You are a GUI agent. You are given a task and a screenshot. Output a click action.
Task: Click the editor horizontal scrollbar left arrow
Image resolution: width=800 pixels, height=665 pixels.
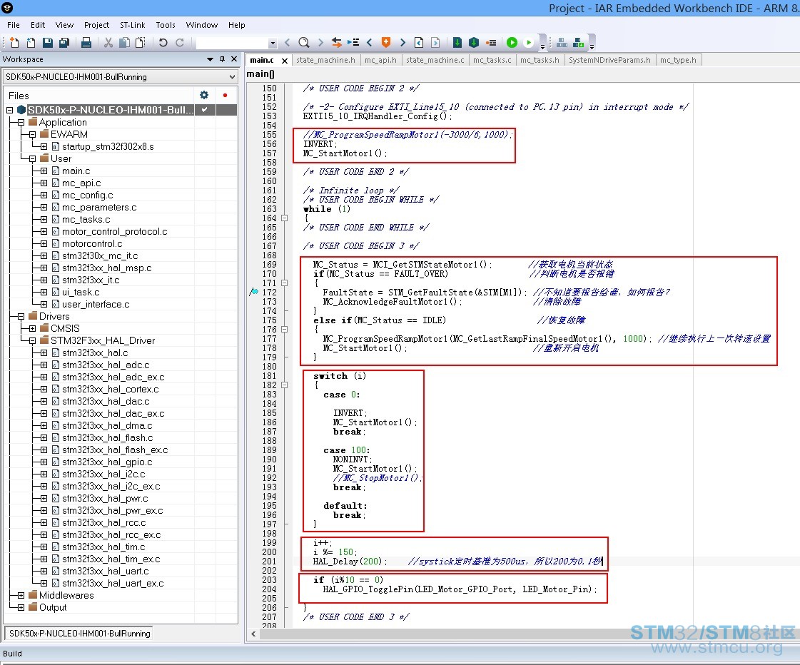[x=253, y=634]
